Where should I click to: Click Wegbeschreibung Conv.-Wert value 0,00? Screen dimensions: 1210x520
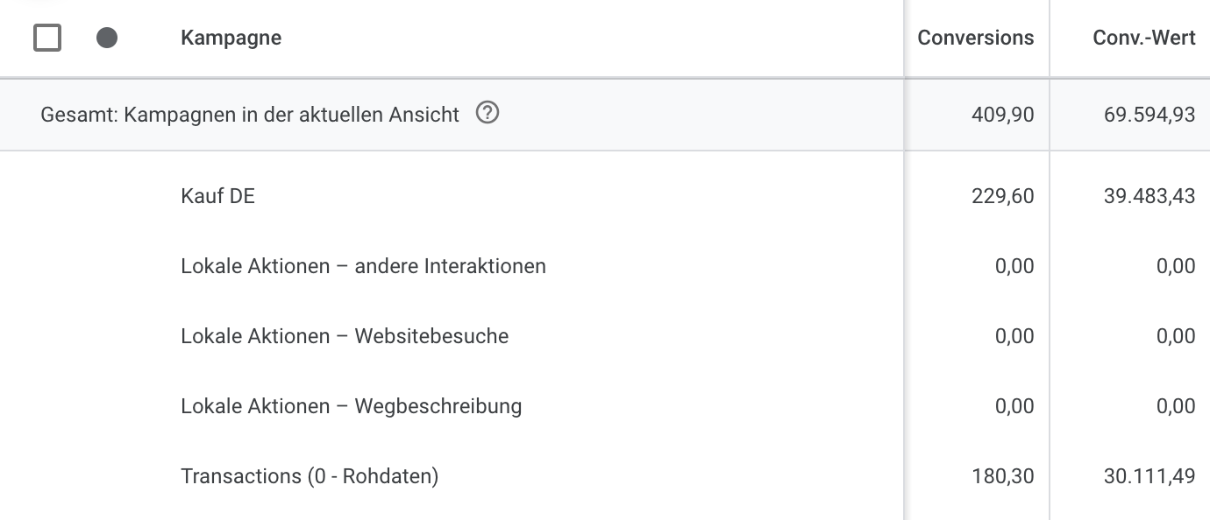[1176, 406]
